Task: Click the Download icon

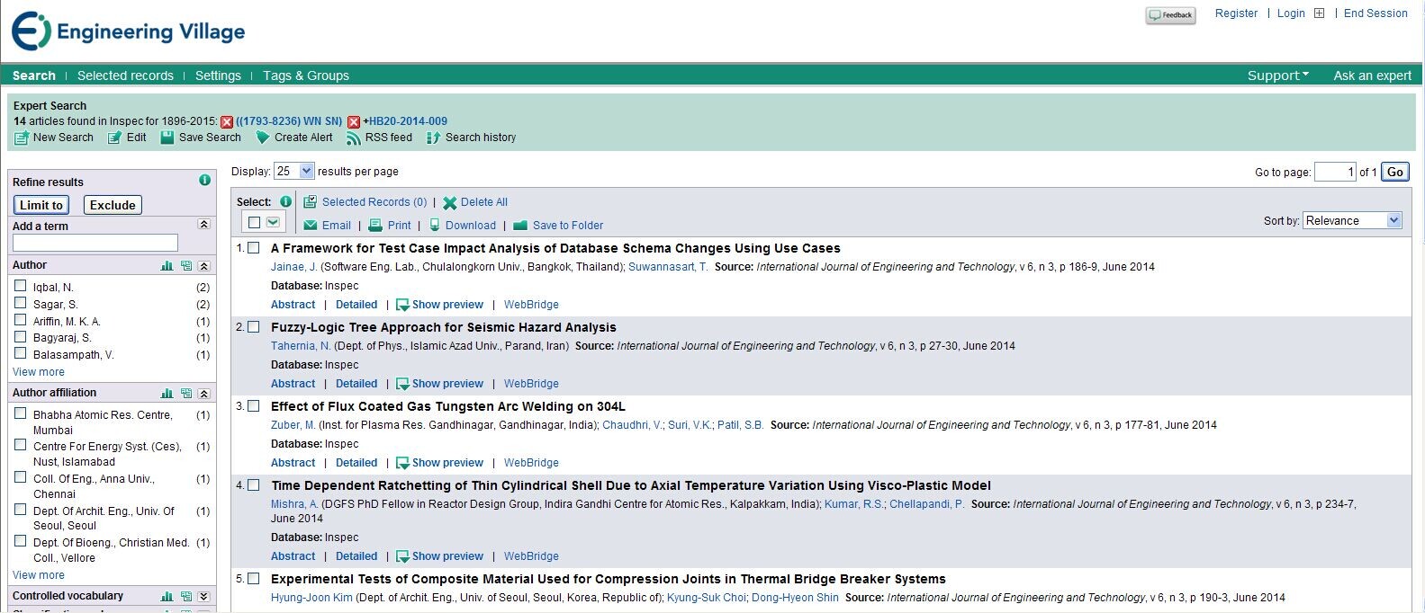Action: click(x=435, y=226)
